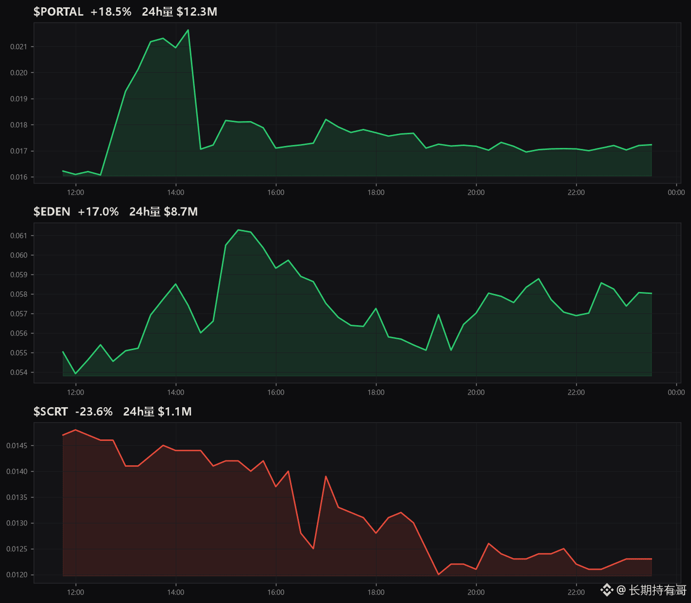The image size is (691, 603).
Task: Click 16:00 on the $PORTAL time axis
Action: (276, 192)
